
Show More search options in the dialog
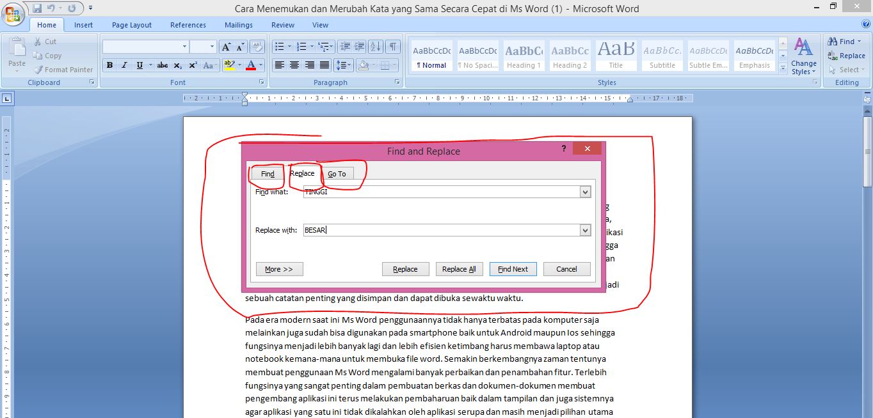pos(279,268)
